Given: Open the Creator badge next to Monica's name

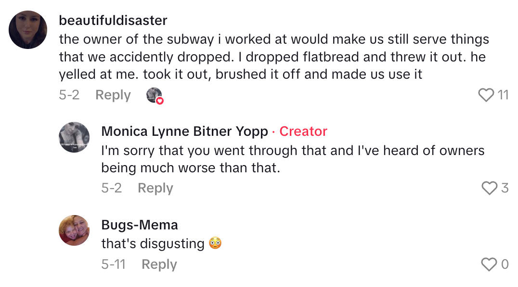Looking at the screenshot, I should 303,131.
